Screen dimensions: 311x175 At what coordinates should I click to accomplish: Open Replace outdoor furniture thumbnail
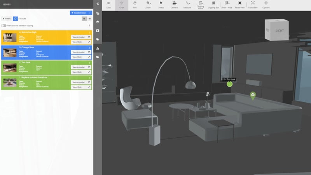10,83
